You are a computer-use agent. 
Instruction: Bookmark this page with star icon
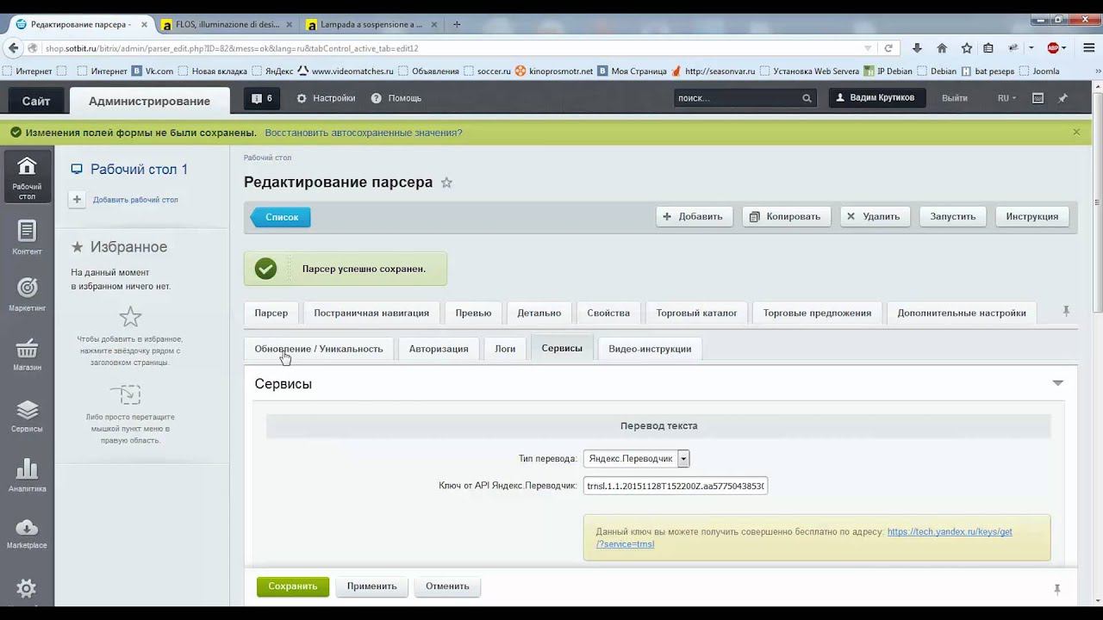point(967,48)
